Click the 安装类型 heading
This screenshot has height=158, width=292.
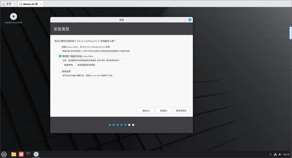[61, 29]
